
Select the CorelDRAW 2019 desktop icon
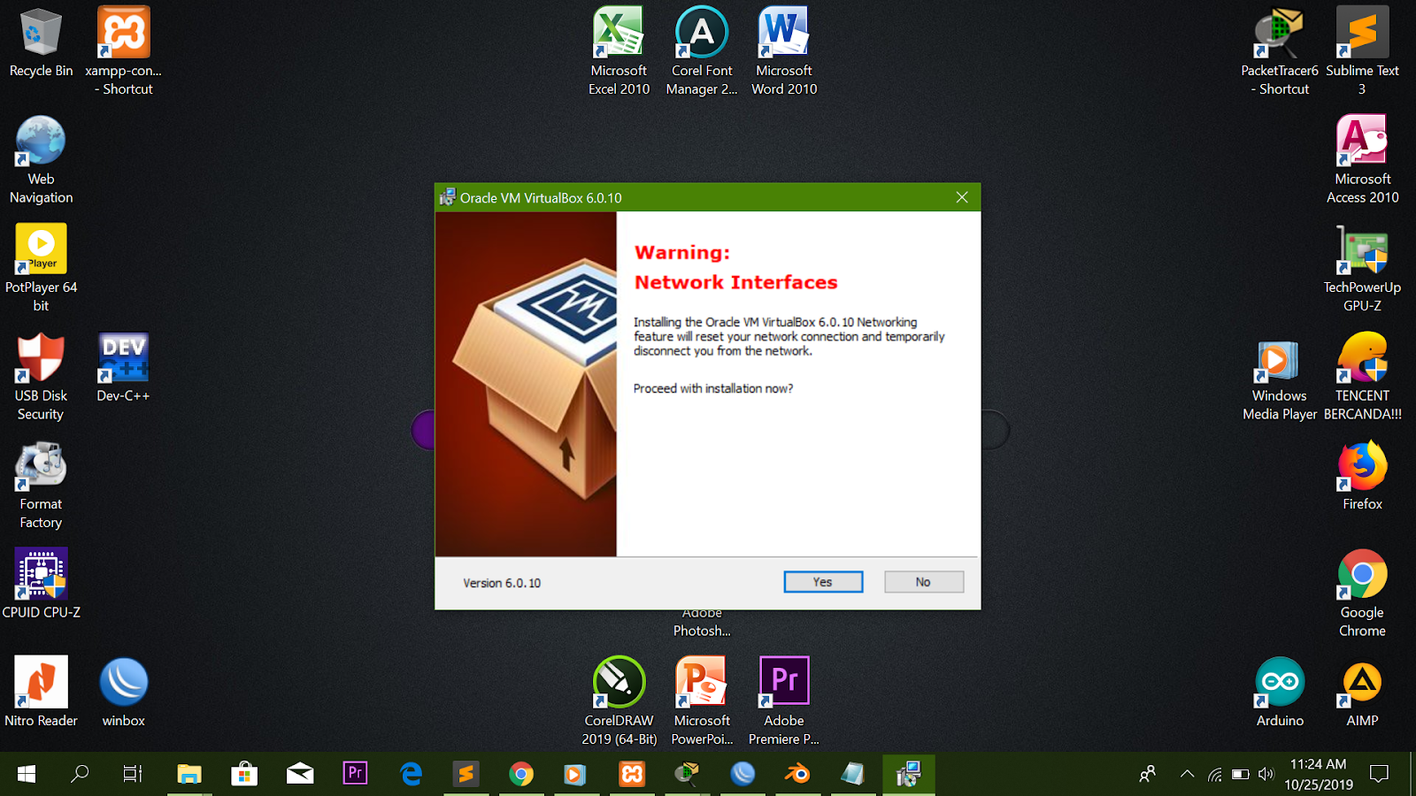tap(619, 701)
